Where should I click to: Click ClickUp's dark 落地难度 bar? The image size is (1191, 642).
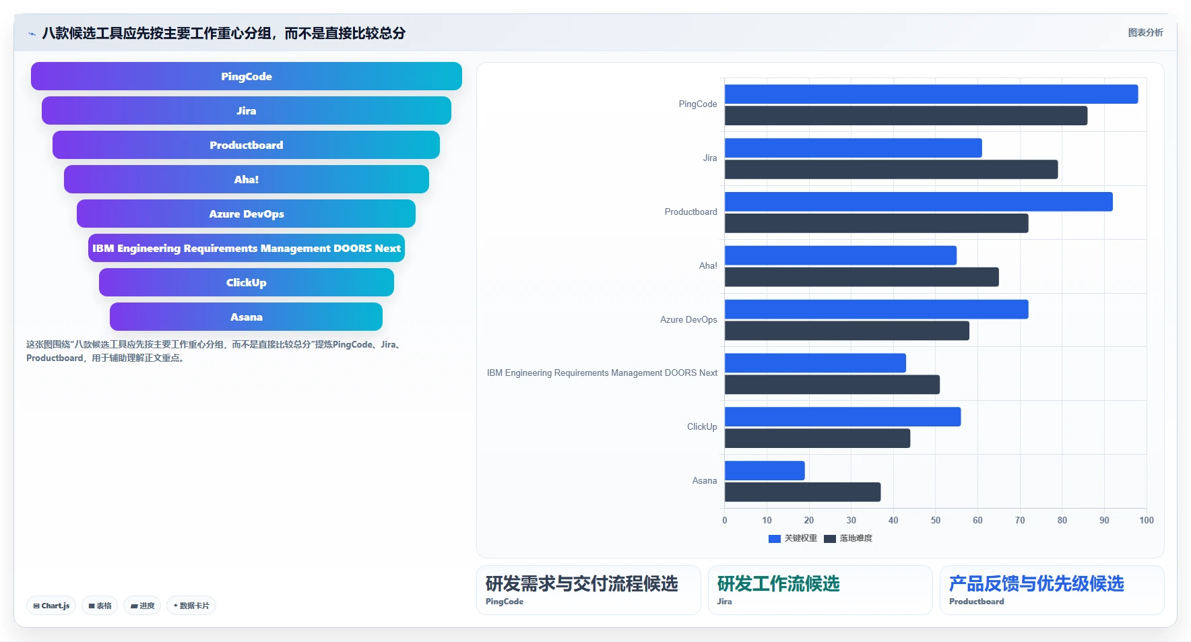817,439
